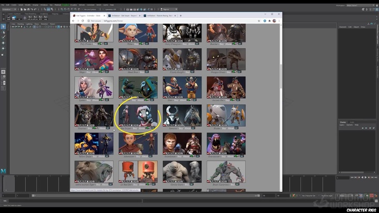379x213 pixels.
Task: Click the Eel Sniper rig thumbnail
Action: coord(138,115)
